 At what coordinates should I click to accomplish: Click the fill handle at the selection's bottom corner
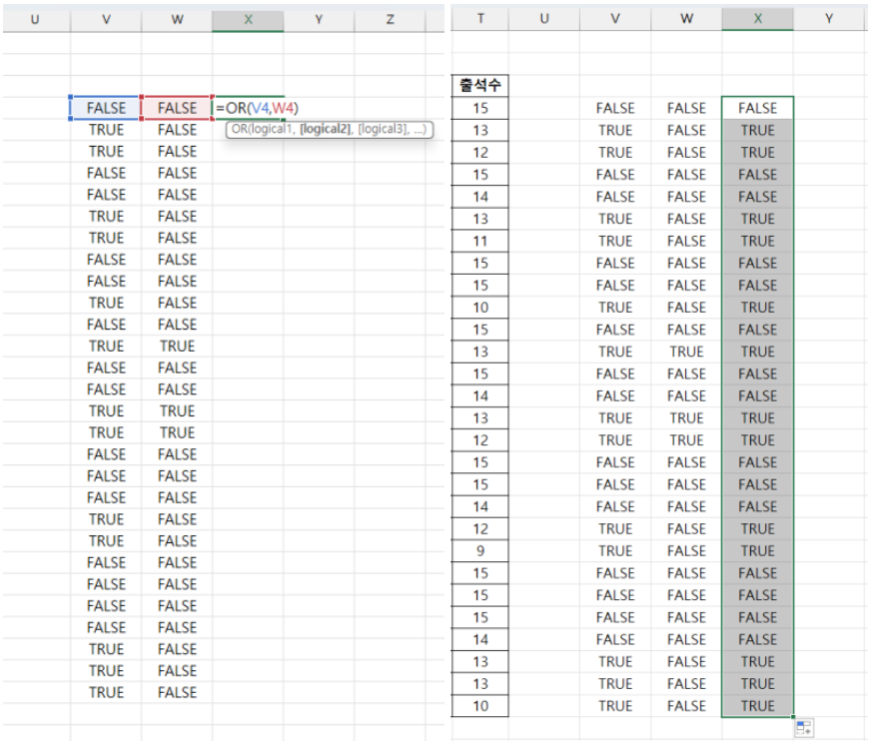pos(793,717)
